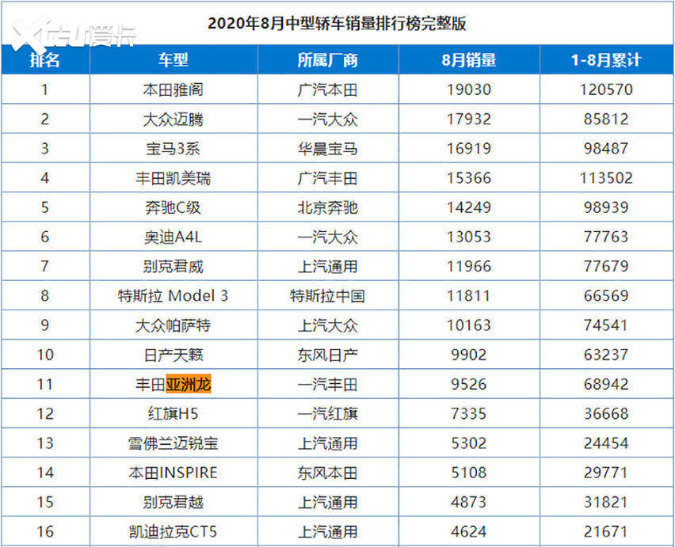675x547 pixels.
Task: Select the 大众帕萨特 cell
Action: tap(173, 325)
